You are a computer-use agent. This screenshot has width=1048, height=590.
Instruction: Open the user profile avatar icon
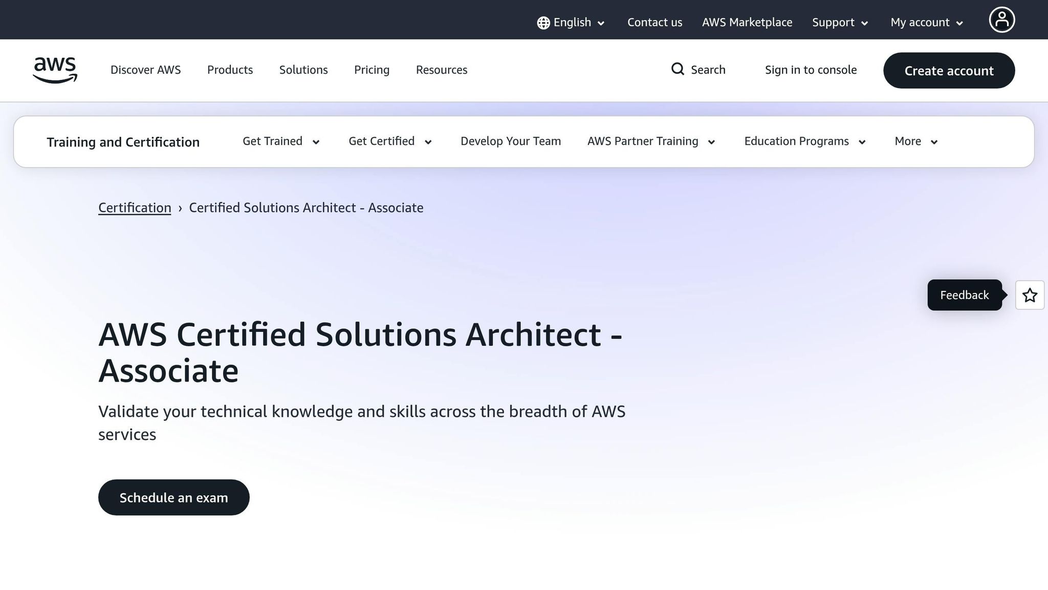tap(1001, 20)
